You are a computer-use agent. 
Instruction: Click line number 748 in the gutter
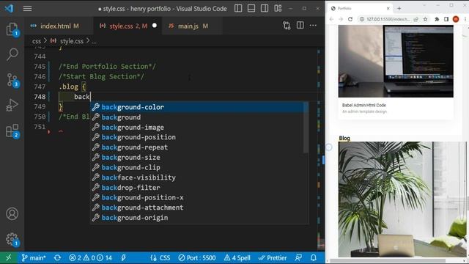[40, 97]
